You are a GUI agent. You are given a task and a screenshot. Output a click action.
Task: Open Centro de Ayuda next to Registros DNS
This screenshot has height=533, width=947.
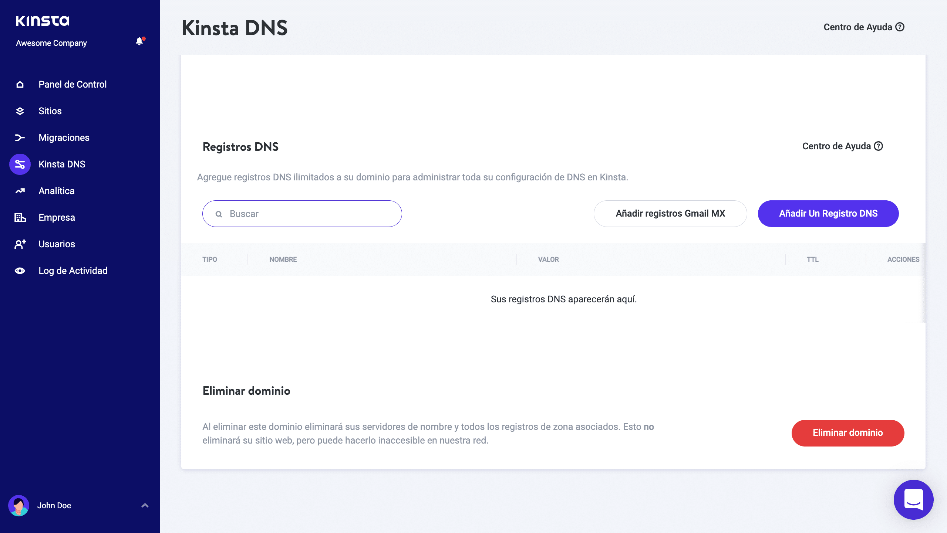(842, 146)
